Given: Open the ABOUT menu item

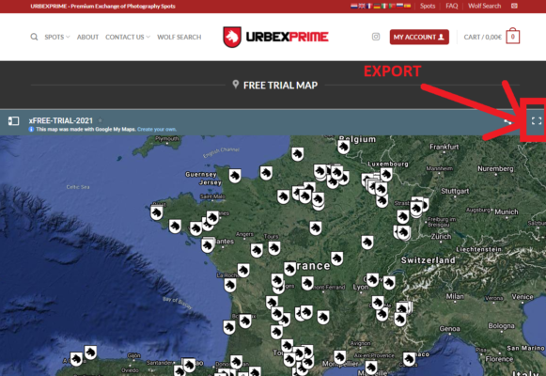Looking at the screenshot, I should [x=87, y=37].
